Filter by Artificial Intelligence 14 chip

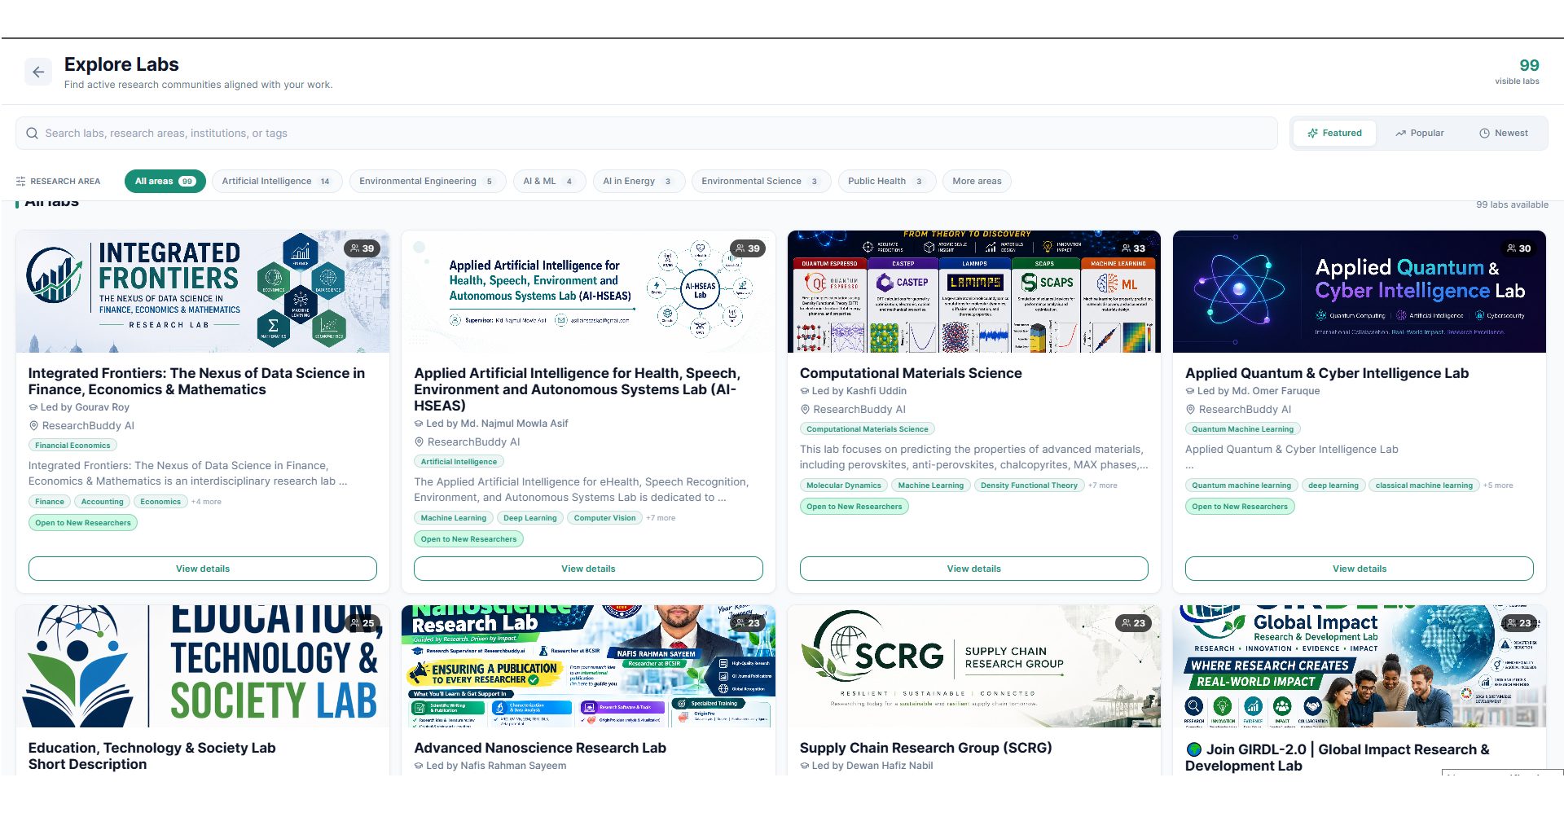276,182
